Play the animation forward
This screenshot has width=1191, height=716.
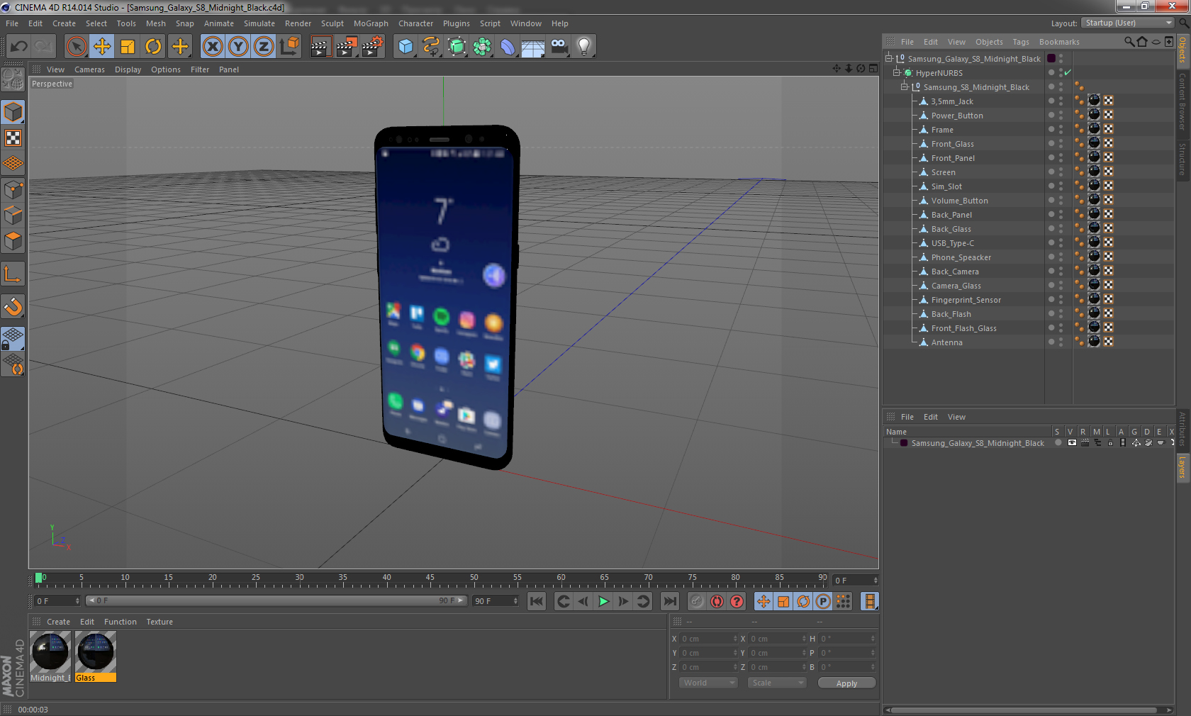click(x=603, y=601)
